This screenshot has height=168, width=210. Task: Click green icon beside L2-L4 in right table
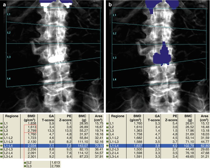pos(107,153)
